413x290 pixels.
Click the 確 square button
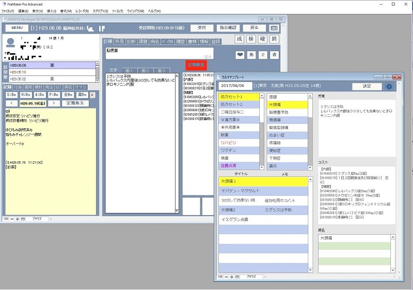pos(263,39)
